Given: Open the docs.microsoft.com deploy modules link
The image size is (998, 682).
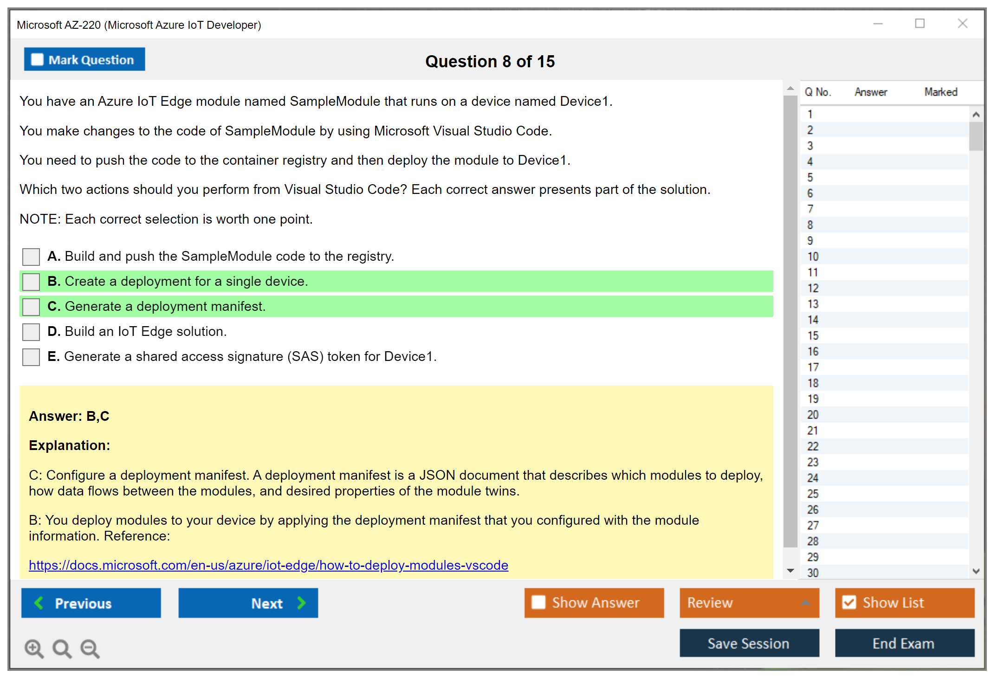Looking at the screenshot, I should pyautogui.click(x=268, y=565).
